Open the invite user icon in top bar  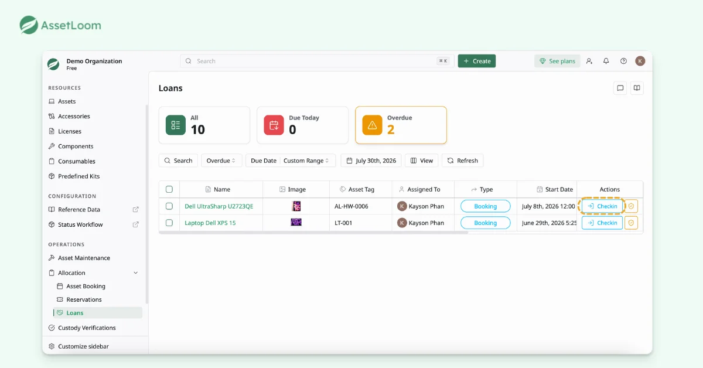589,61
